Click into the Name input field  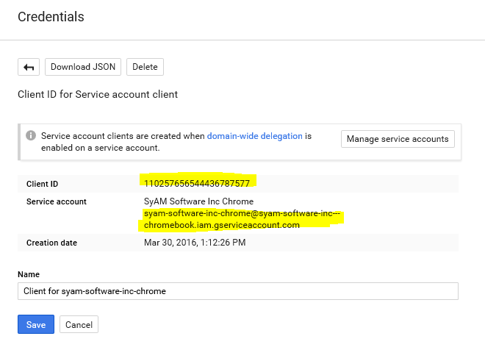237,291
